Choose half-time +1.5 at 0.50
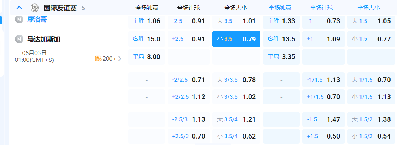397x145 pixels. pos(323,136)
